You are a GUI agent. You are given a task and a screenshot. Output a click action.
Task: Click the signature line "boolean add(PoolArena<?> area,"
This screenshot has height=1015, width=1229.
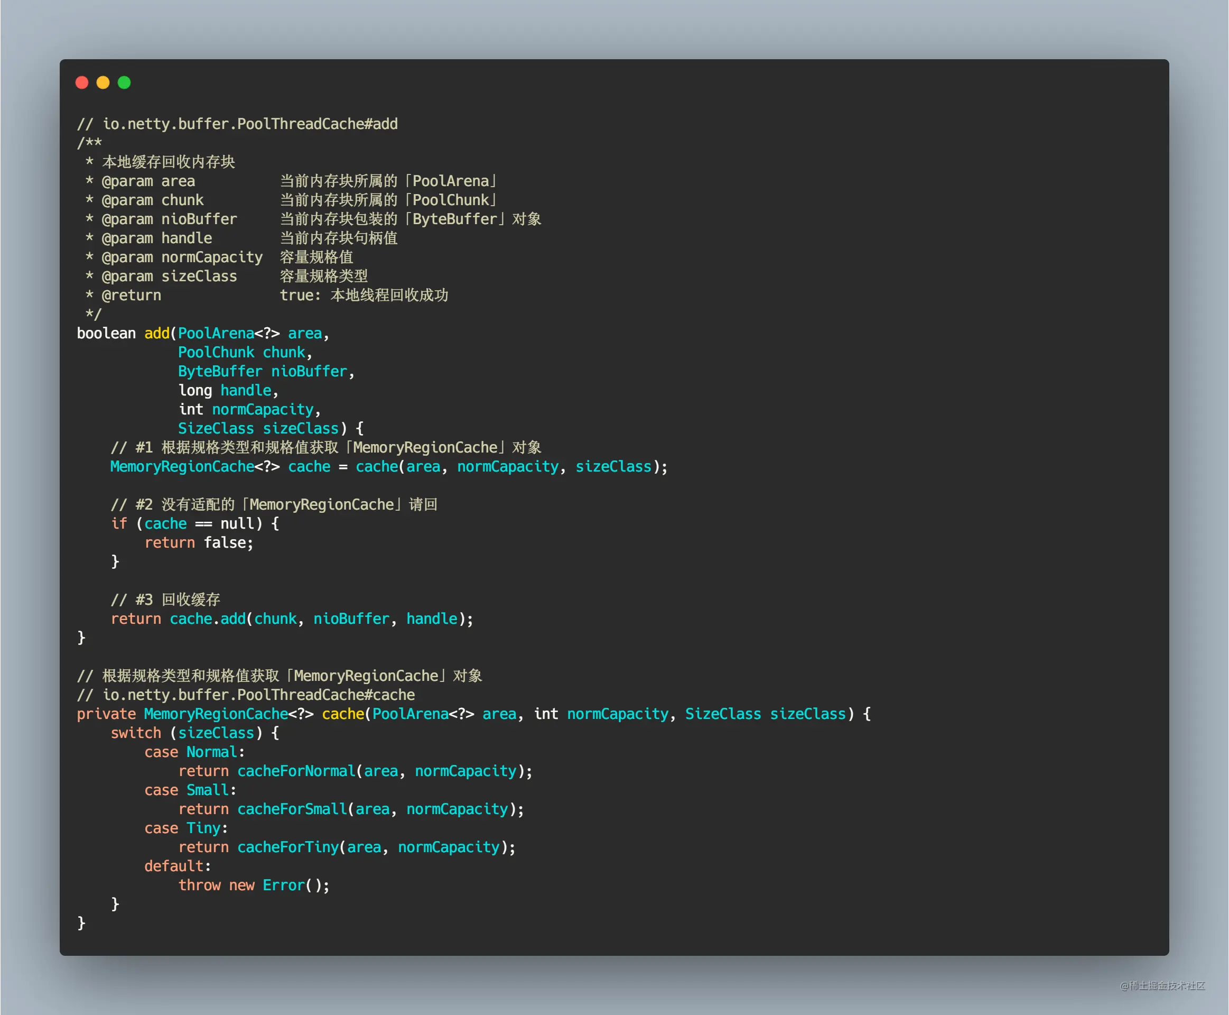(203, 333)
